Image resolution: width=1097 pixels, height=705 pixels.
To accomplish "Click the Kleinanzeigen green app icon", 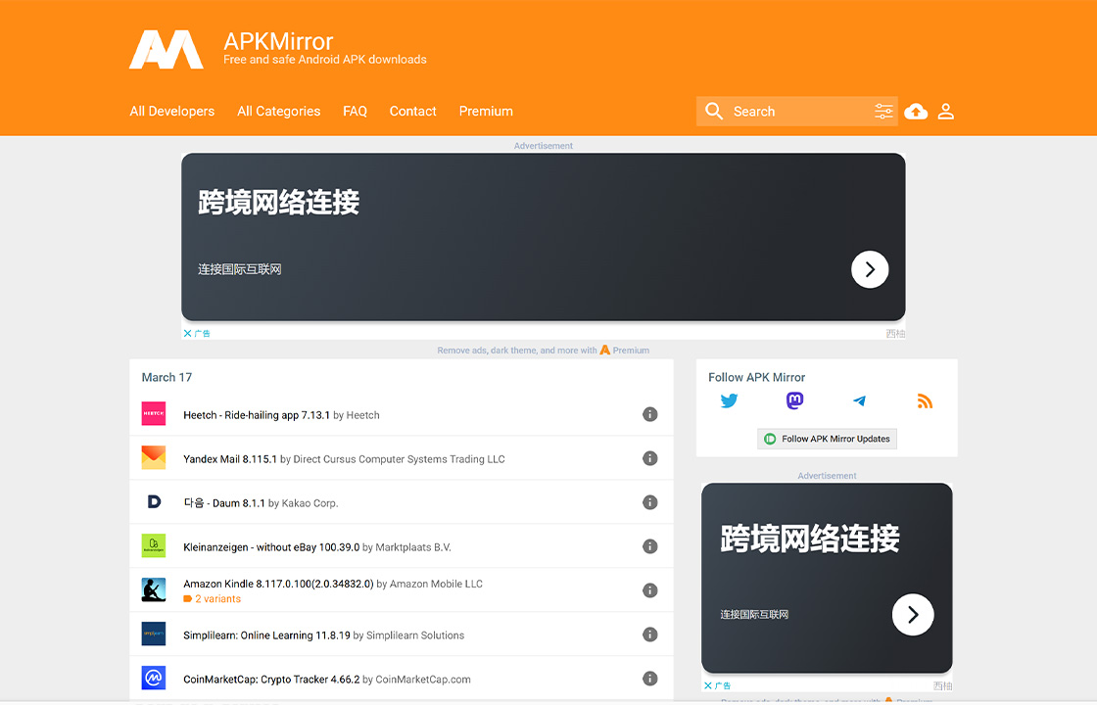I will tap(154, 546).
